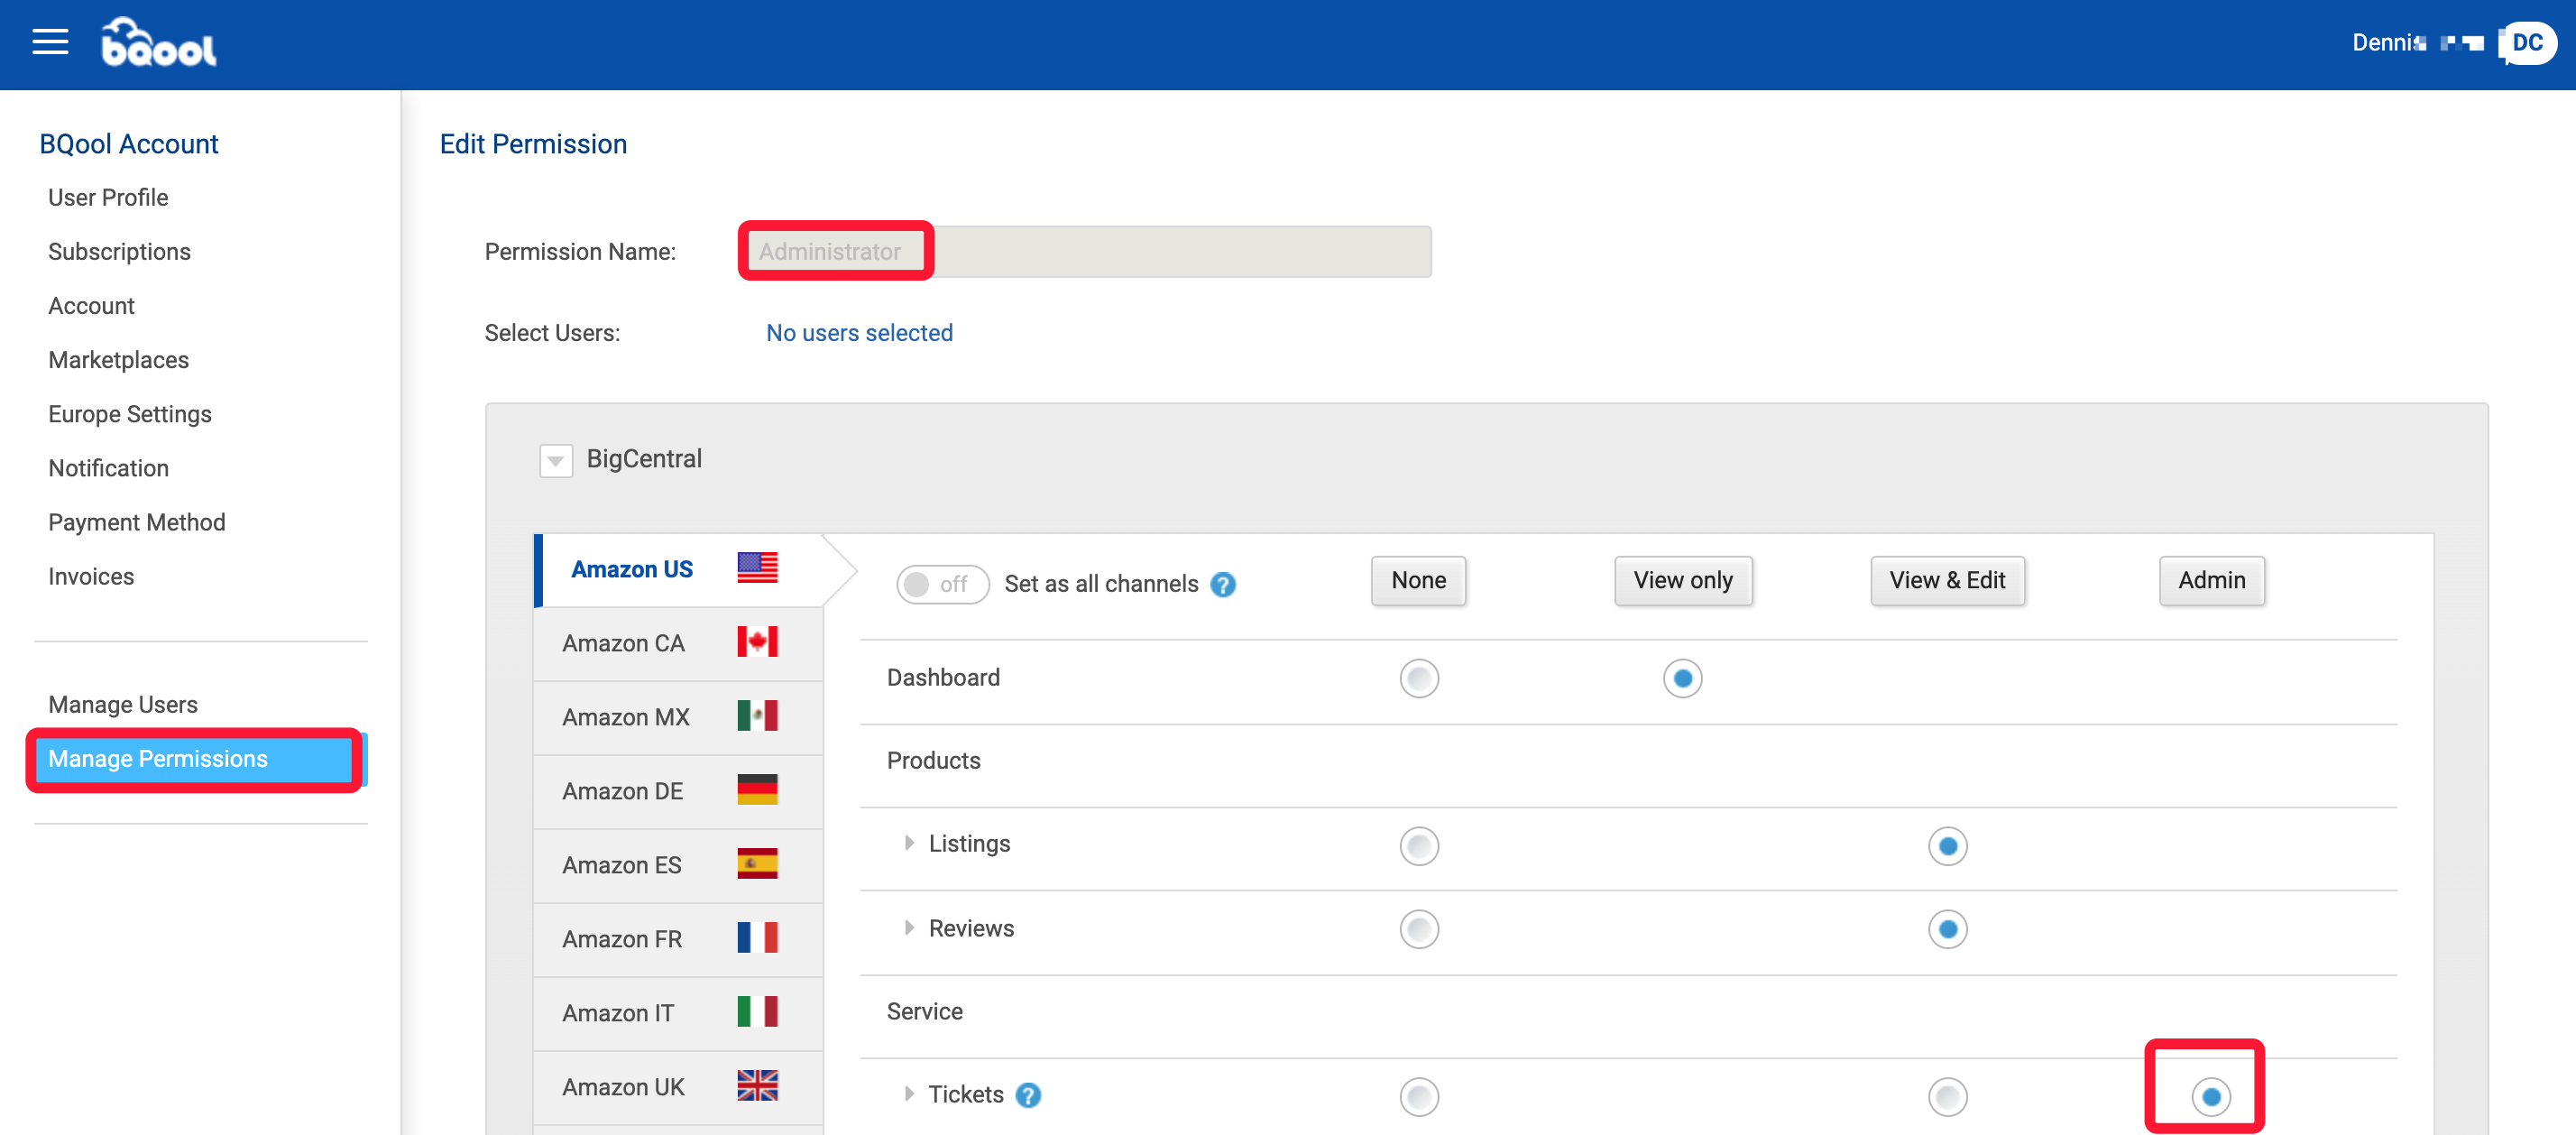Switch to Amazon DE channel tab
The height and width of the screenshot is (1135, 2576).
pyautogui.click(x=678, y=791)
